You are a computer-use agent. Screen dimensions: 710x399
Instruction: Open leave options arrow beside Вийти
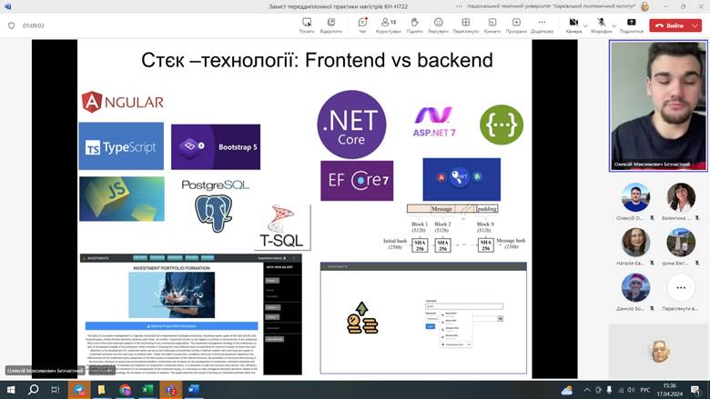(695, 25)
